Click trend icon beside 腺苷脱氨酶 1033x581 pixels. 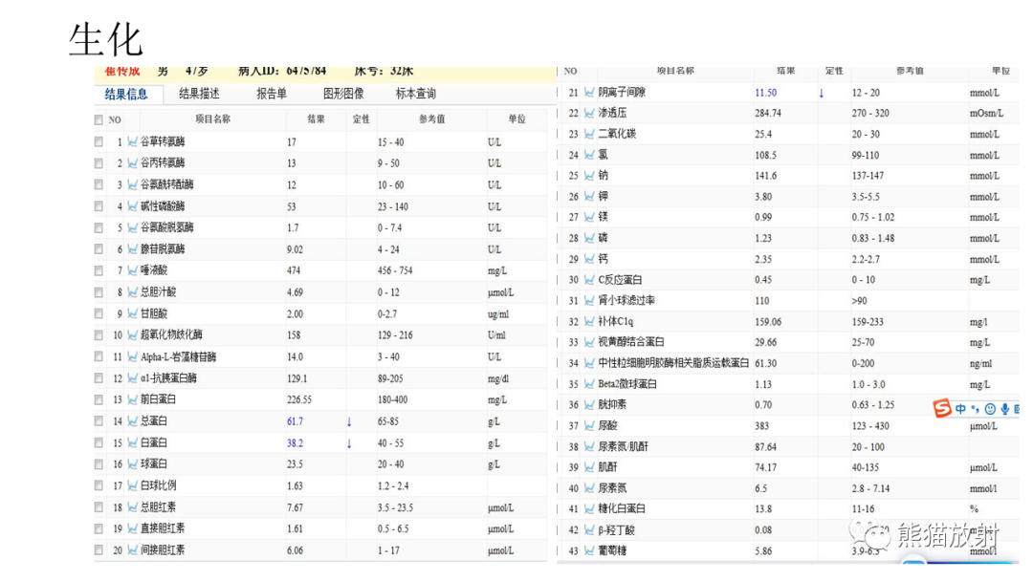[132, 248]
